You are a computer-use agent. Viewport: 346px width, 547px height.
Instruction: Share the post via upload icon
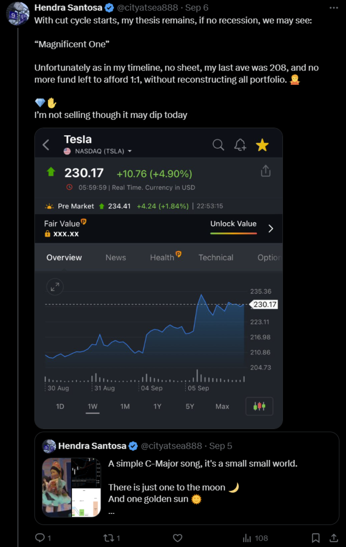[334, 538]
